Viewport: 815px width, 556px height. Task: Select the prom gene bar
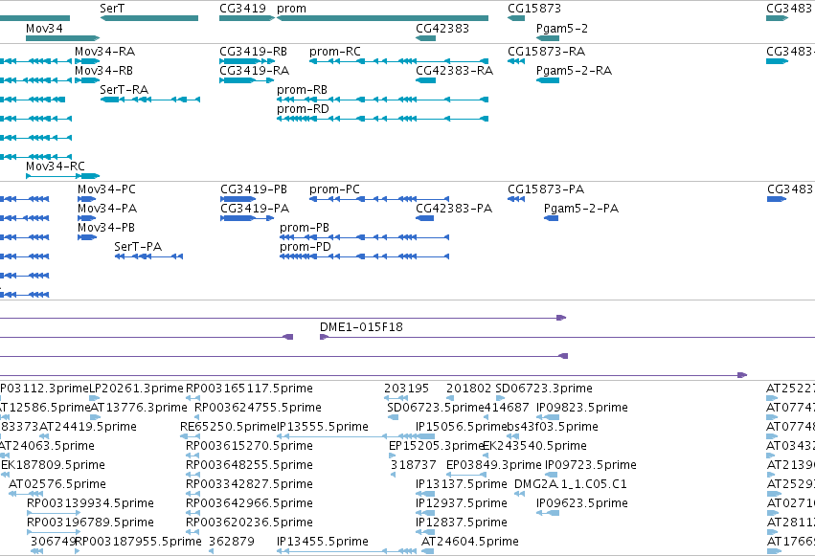(382, 18)
